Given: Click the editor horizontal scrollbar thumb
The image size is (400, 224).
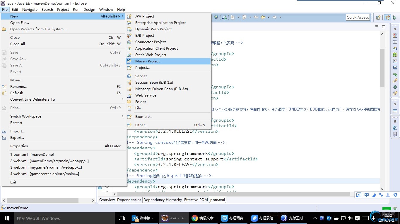Looking at the screenshot, I should pyautogui.click(x=234, y=194).
